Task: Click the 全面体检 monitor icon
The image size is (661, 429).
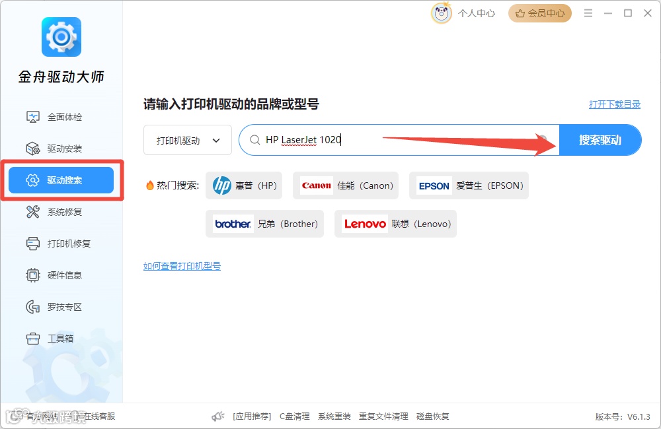Action: click(33, 117)
